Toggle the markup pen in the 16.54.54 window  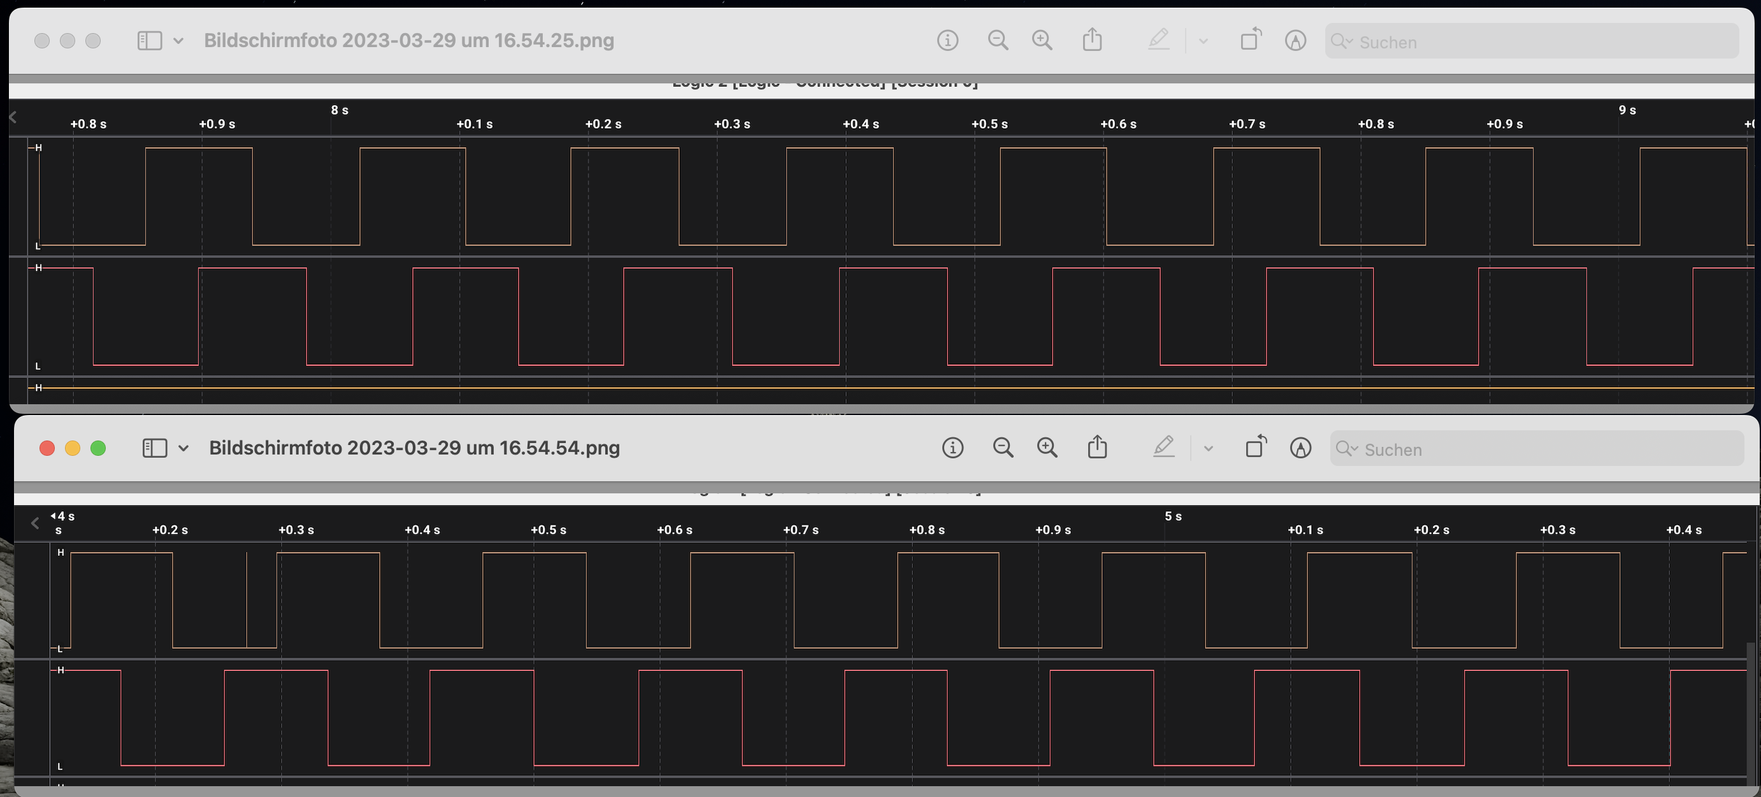coord(1163,448)
